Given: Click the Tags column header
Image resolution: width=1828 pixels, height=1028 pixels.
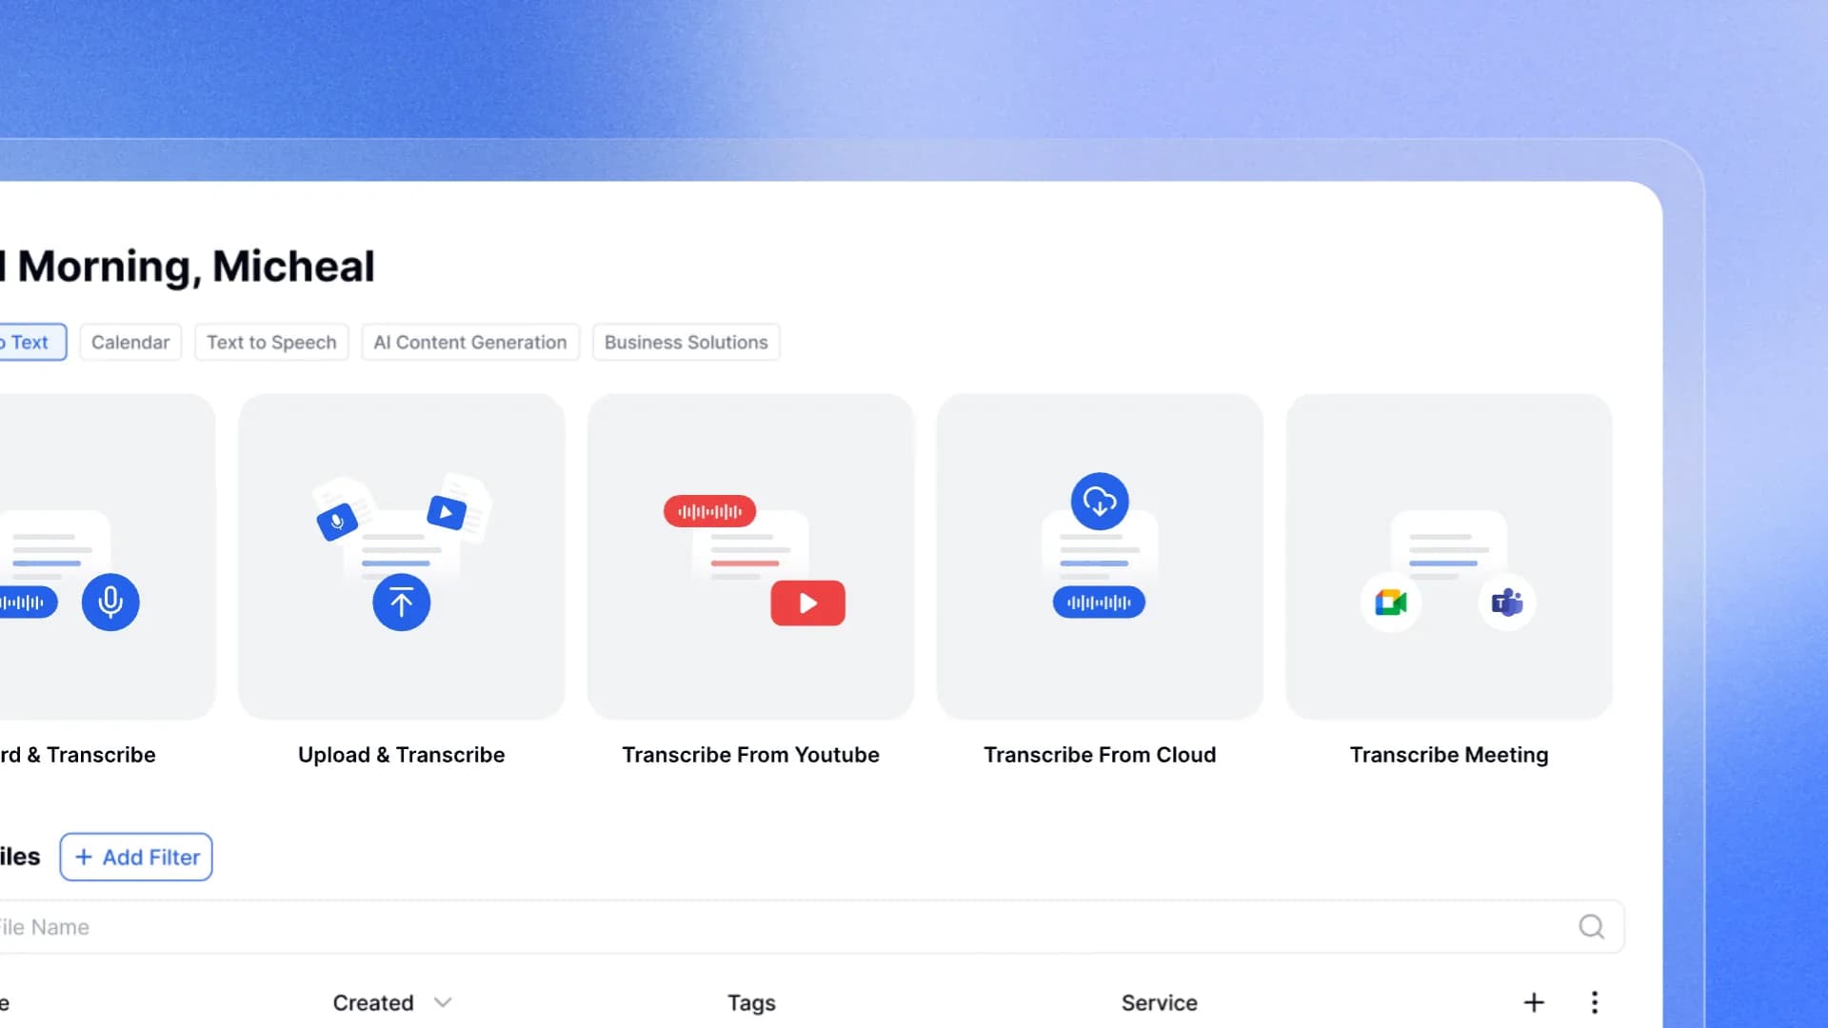Looking at the screenshot, I should (x=751, y=1003).
